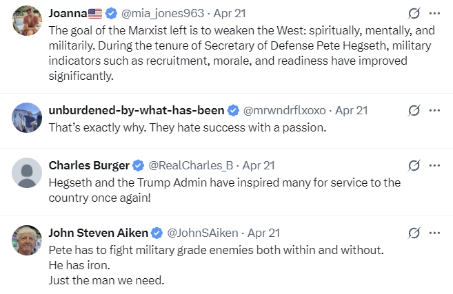The height and width of the screenshot is (294, 453).
Task: Click John Steven Aiken's verified badge
Action: pyautogui.click(x=157, y=233)
